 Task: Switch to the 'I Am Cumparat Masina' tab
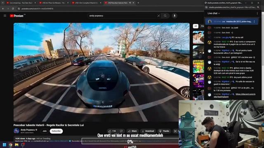(87, 3)
